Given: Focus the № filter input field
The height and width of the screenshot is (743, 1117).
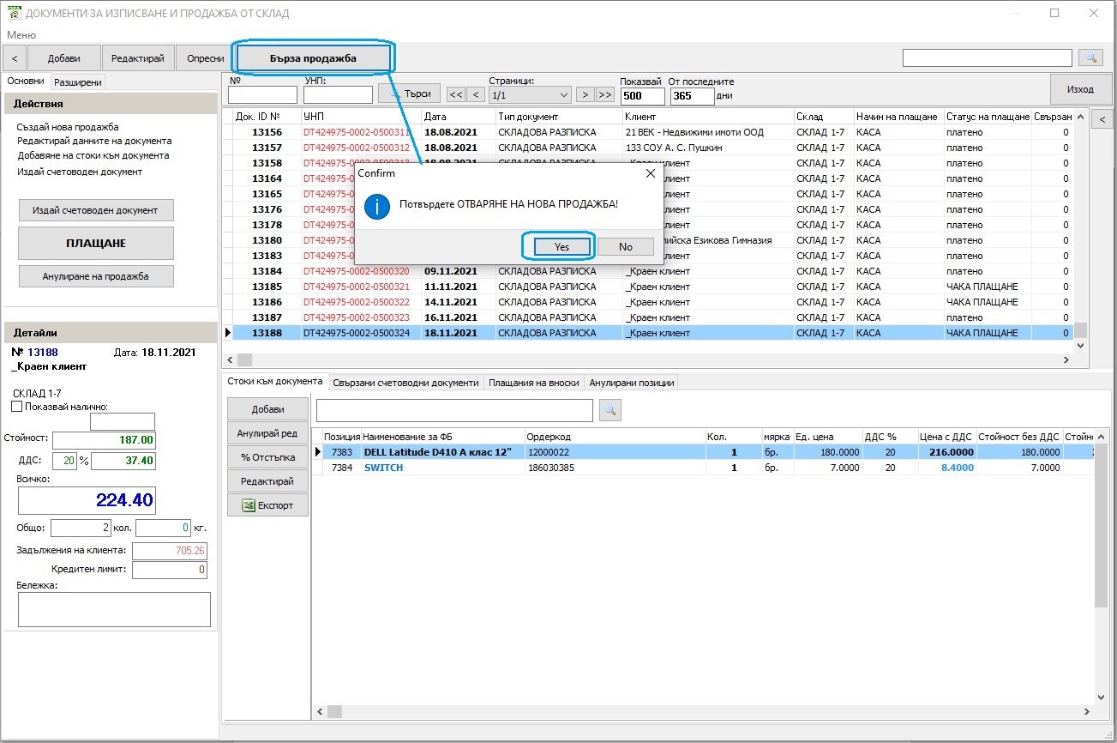Looking at the screenshot, I should tap(262, 95).
